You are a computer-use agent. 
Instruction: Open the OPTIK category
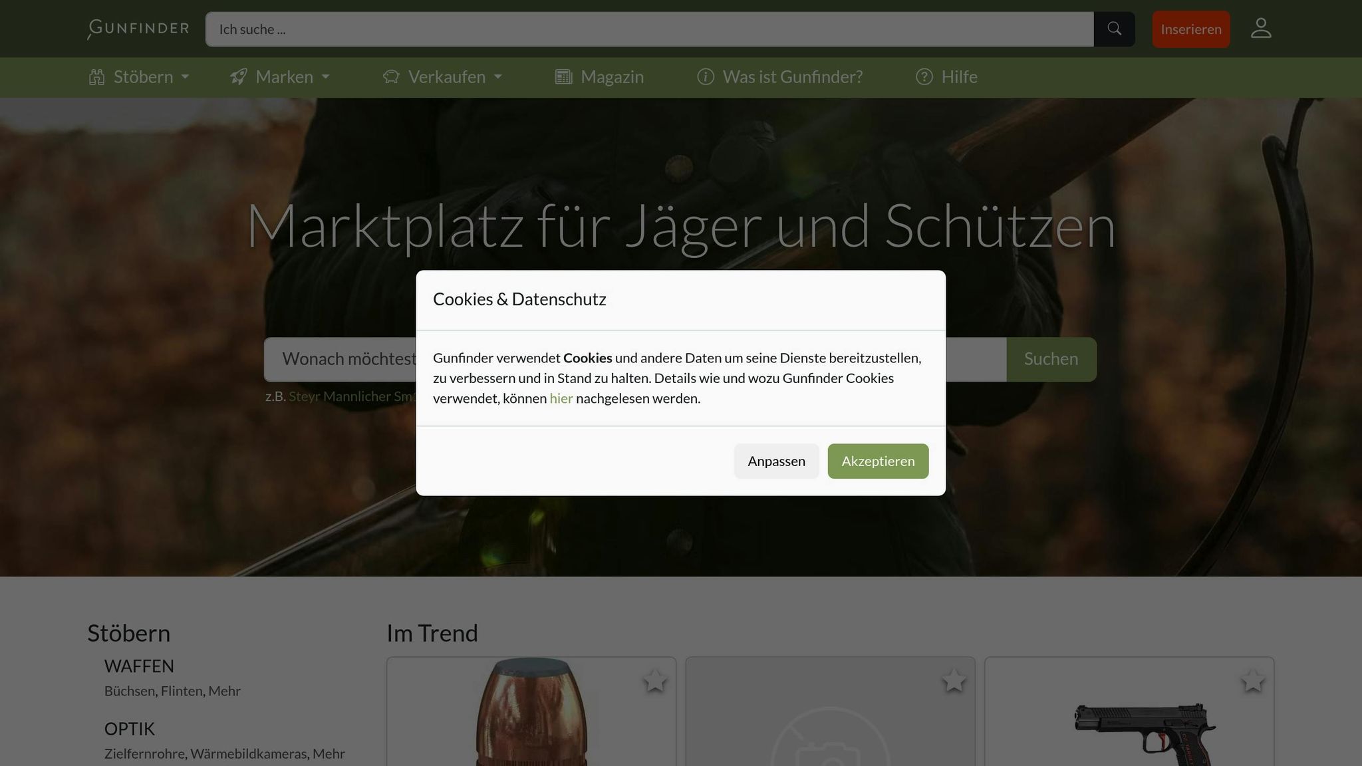[130, 729]
